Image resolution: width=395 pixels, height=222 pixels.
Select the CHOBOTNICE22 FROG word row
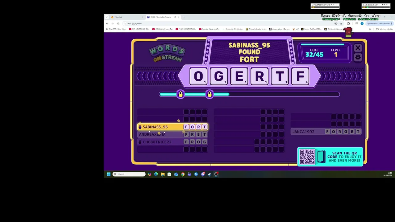[x=173, y=142]
